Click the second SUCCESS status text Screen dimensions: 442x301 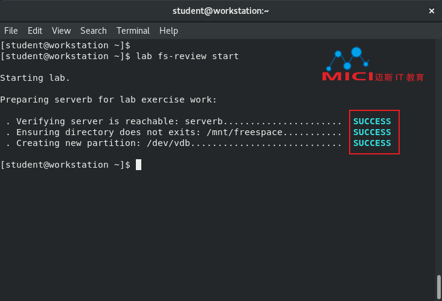click(x=372, y=132)
